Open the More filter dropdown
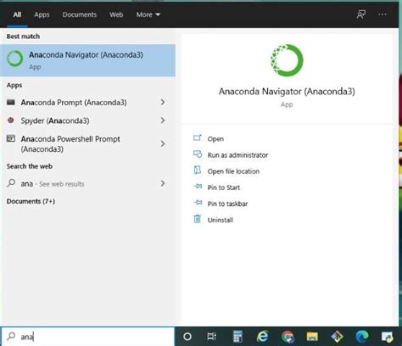 click(x=148, y=14)
